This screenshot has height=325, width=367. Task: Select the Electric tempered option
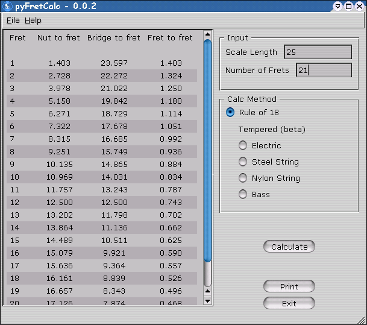coord(243,145)
